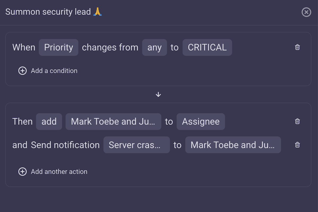Delete the Priority trigger with trash icon

tap(297, 47)
